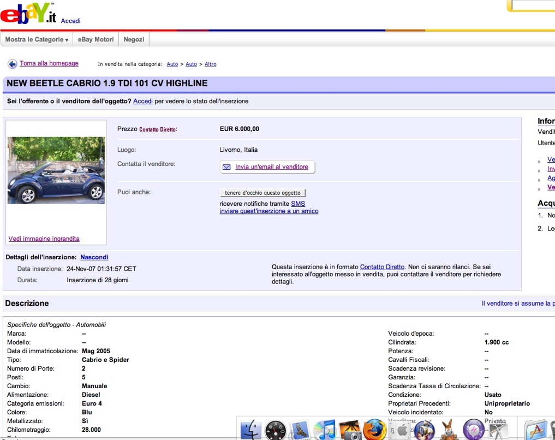Select the Chilometraggio value 28.000
The width and height of the screenshot is (555, 440).
pos(91,430)
